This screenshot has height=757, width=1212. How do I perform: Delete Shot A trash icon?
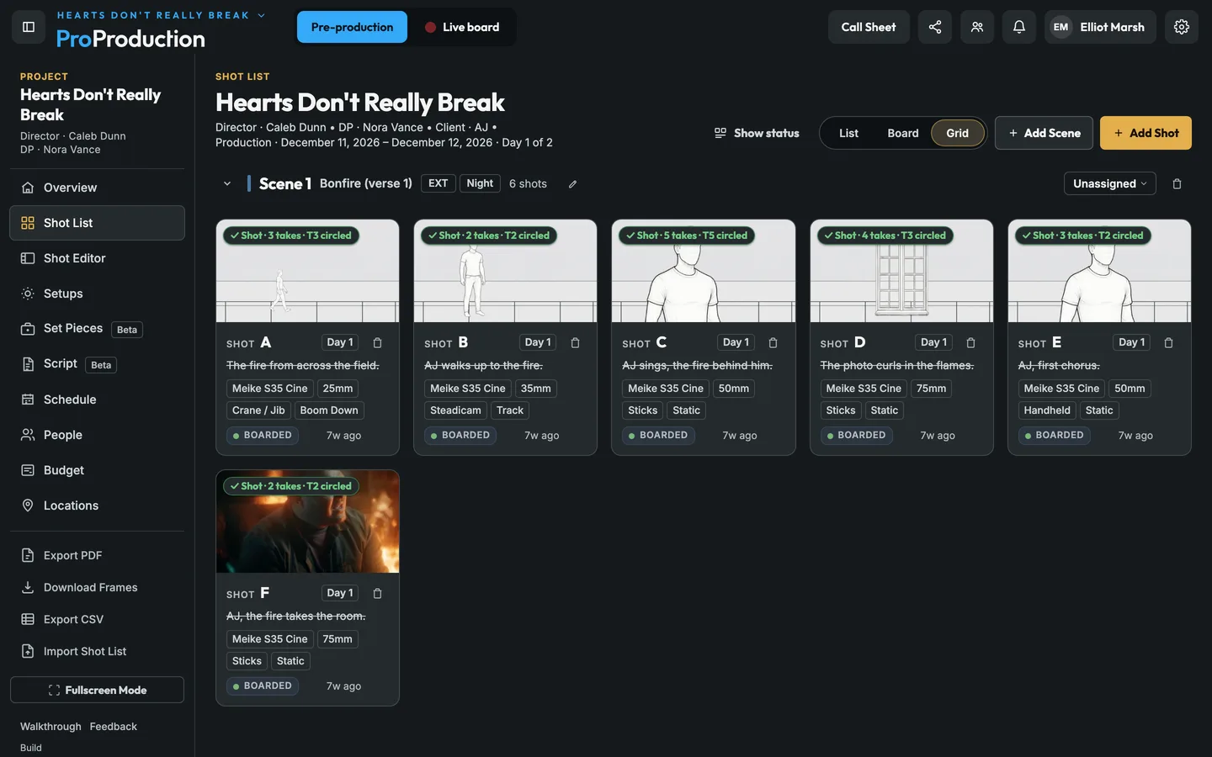click(377, 342)
